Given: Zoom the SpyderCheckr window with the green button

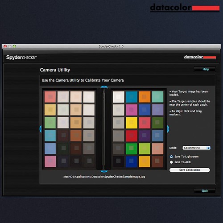Looking at the screenshot, I should point(14,46).
